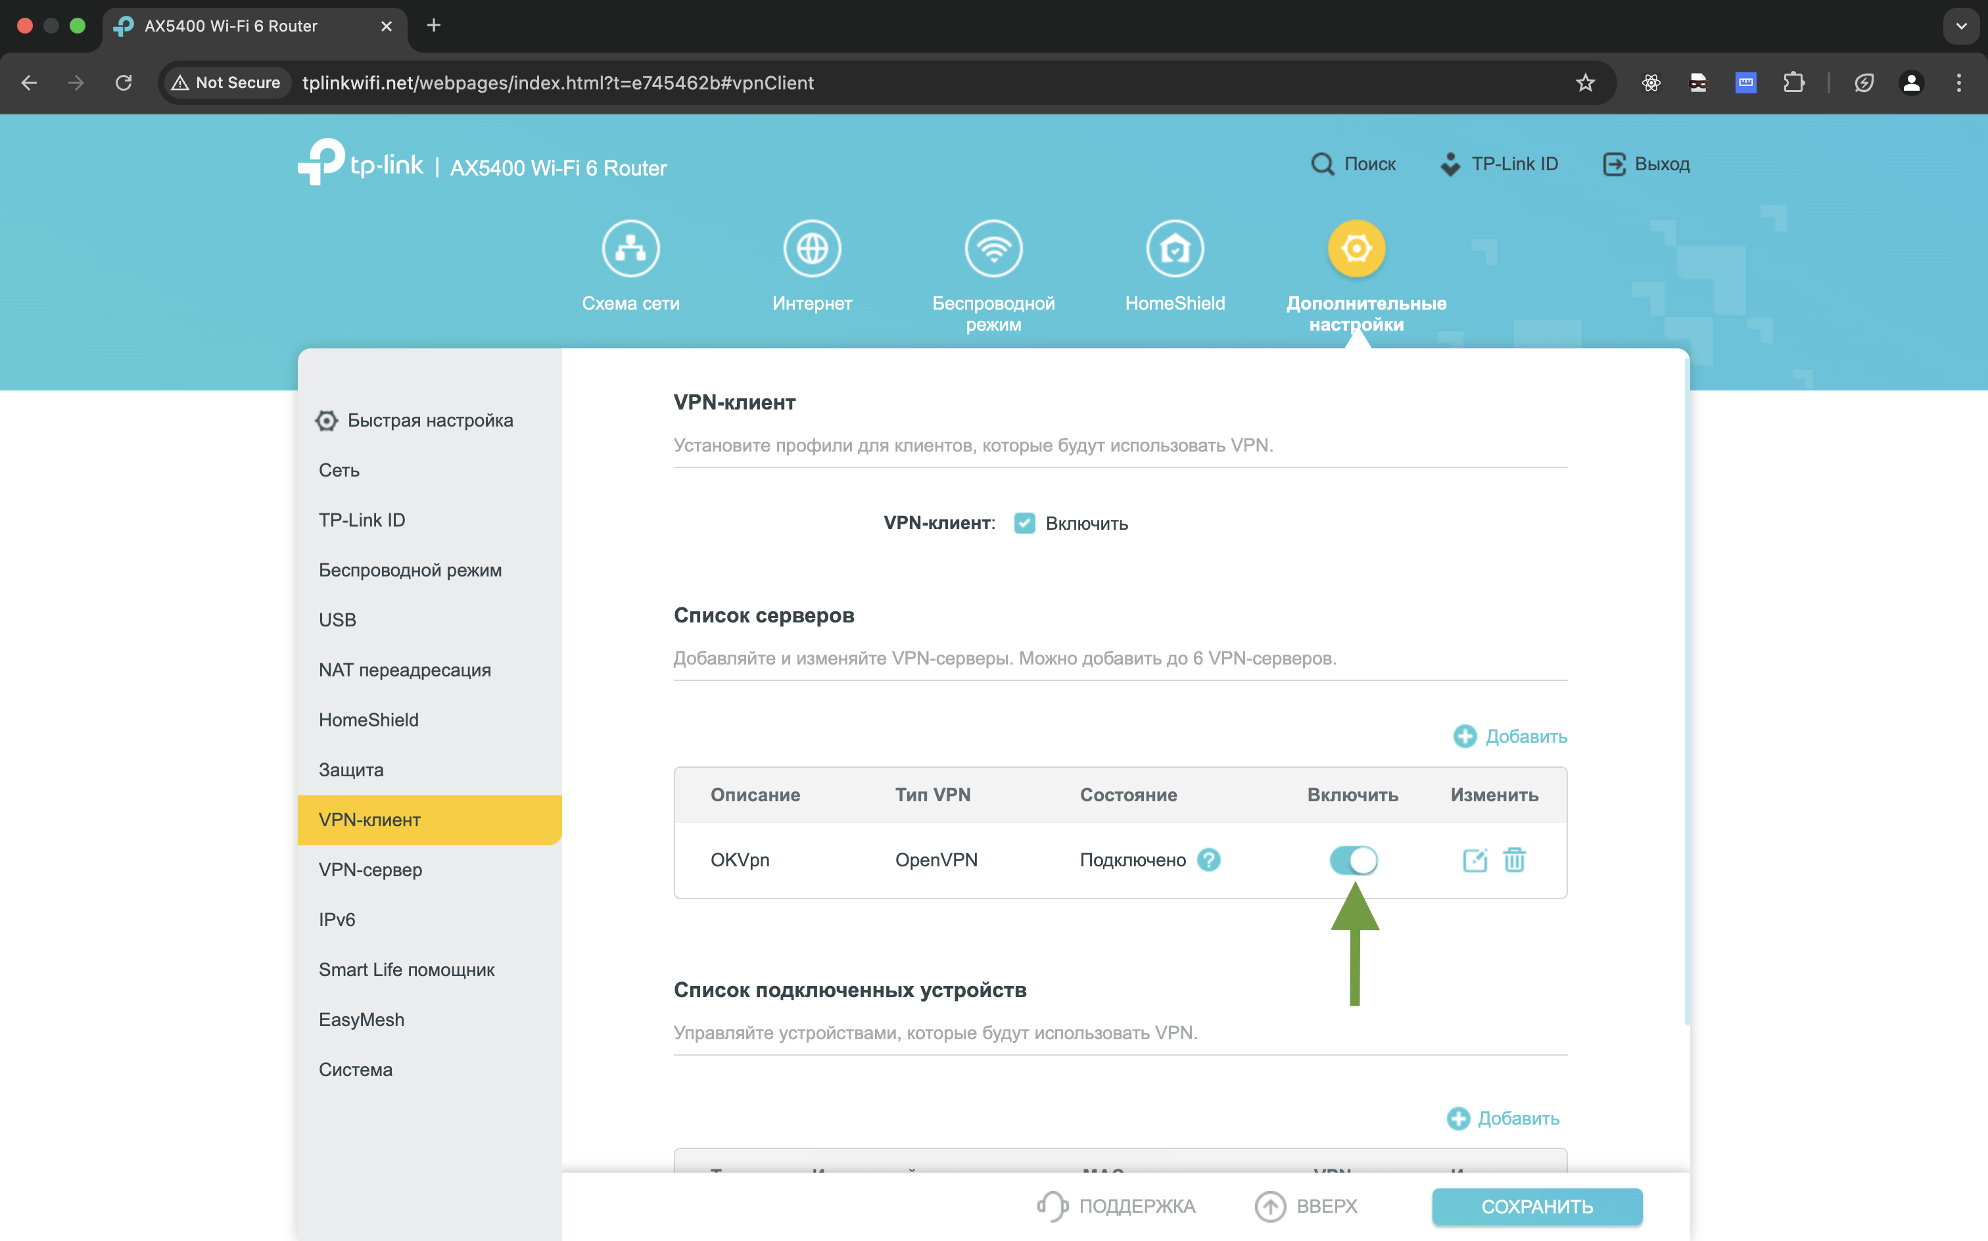Image resolution: width=1988 pixels, height=1241 pixels.
Task: Open TP-Link ID account icon
Action: [1450, 163]
